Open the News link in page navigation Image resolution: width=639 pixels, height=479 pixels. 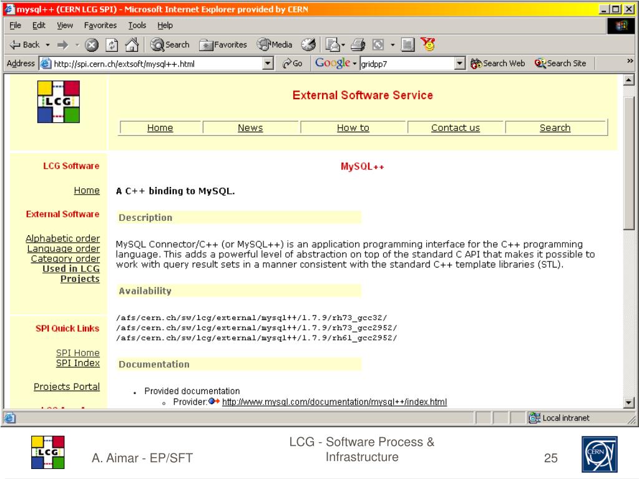pyautogui.click(x=250, y=128)
